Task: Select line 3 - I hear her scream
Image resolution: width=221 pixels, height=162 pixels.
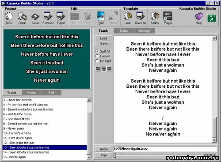Action: [45, 100]
